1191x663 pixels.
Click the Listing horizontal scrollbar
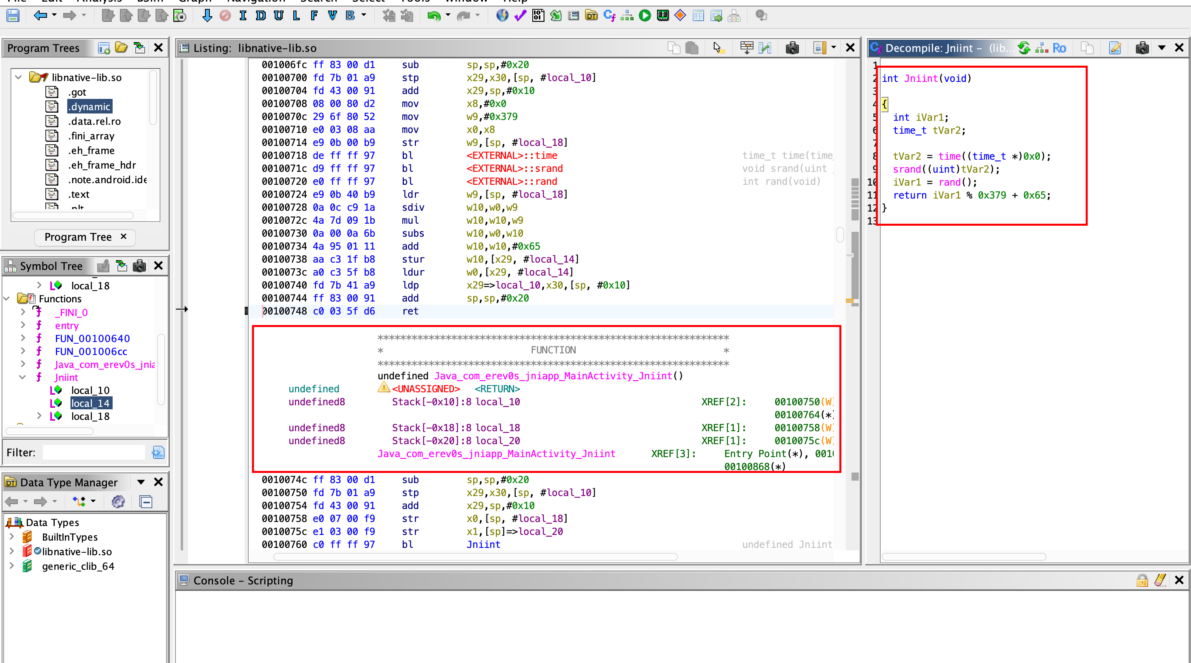pos(475,557)
